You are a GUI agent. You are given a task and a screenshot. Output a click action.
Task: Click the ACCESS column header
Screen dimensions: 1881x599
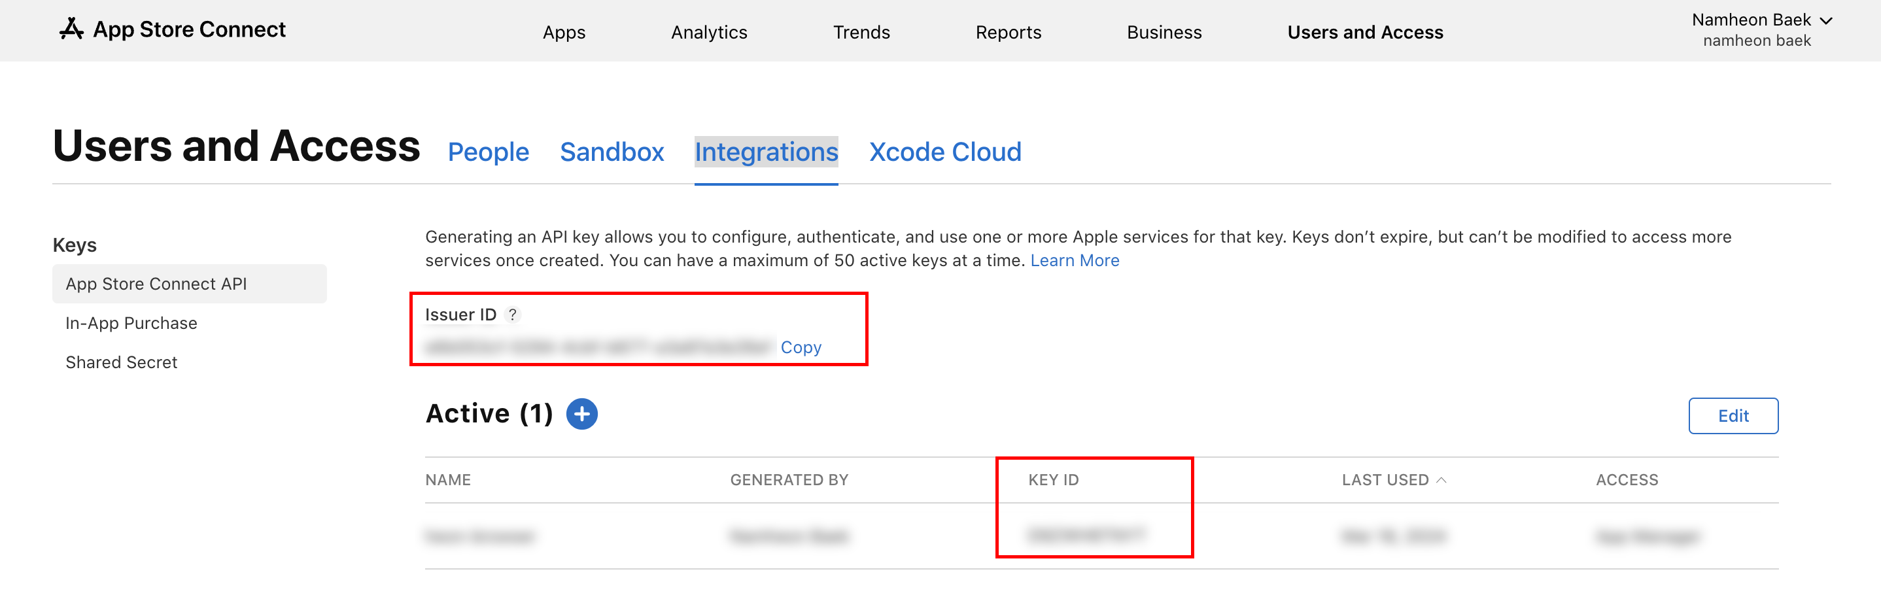tap(1626, 480)
